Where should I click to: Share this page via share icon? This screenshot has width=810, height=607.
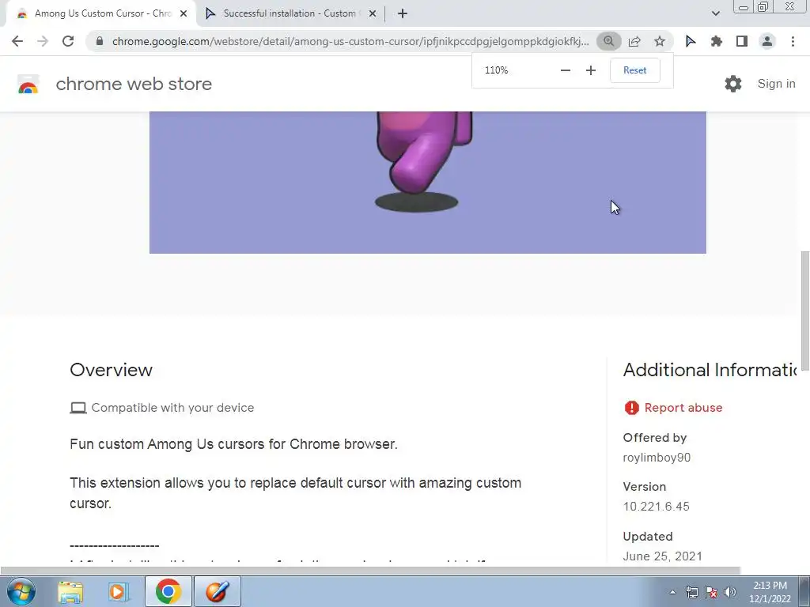634,41
